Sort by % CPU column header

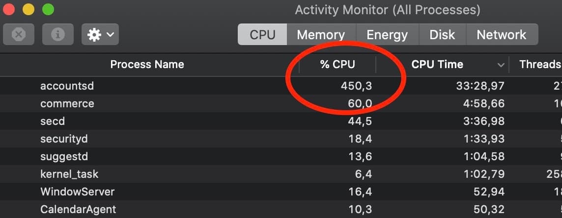(x=337, y=64)
